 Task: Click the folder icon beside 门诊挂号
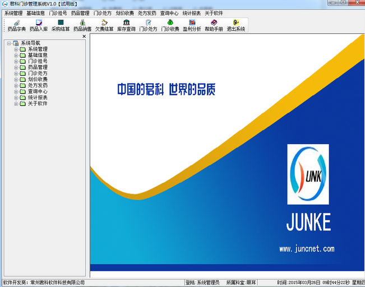pyautogui.click(x=22, y=62)
